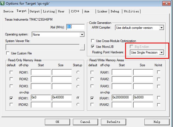Image resolution: width=173 pixels, height=127 pixels.
Task: Check the RAM2 default checkbox
Action: pos(92,79)
